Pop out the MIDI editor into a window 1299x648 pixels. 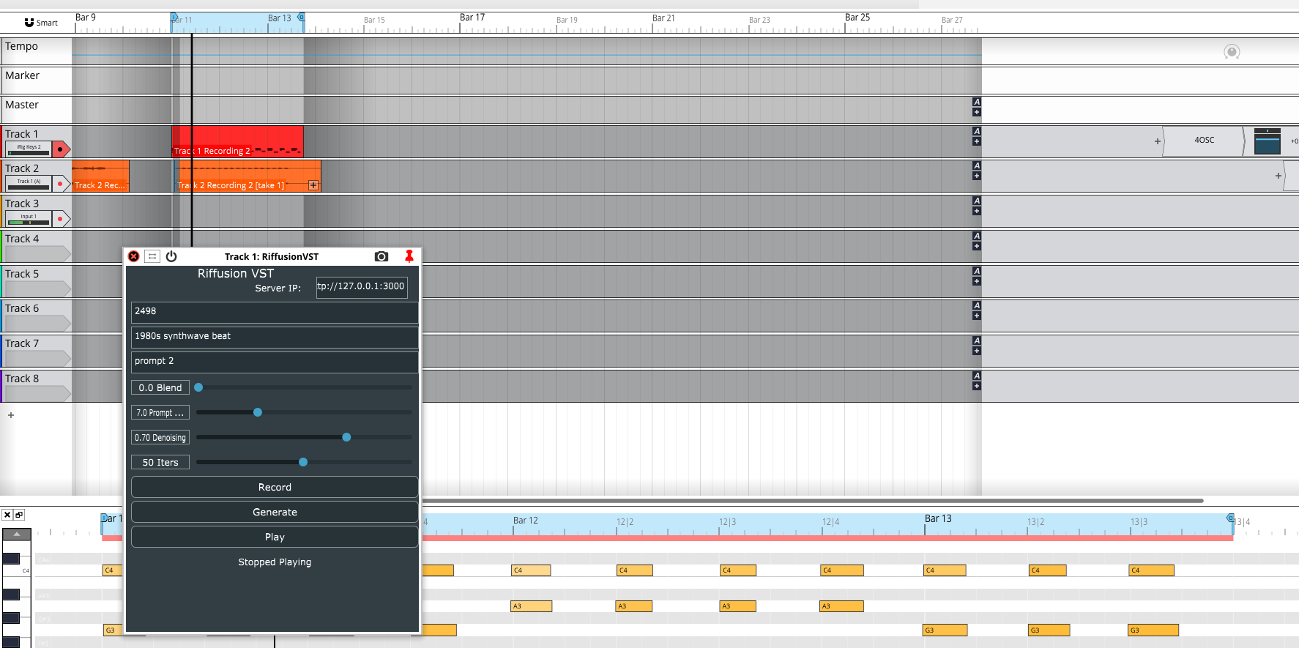[19, 515]
